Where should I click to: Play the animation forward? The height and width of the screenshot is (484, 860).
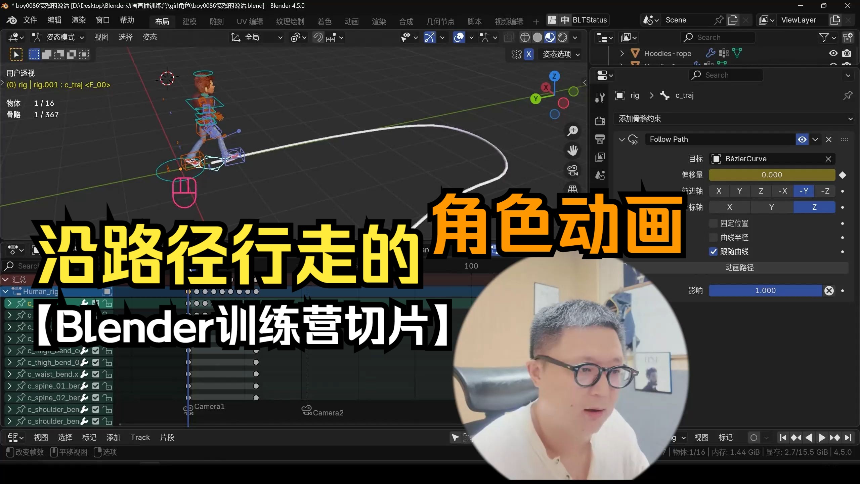[x=822, y=437]
